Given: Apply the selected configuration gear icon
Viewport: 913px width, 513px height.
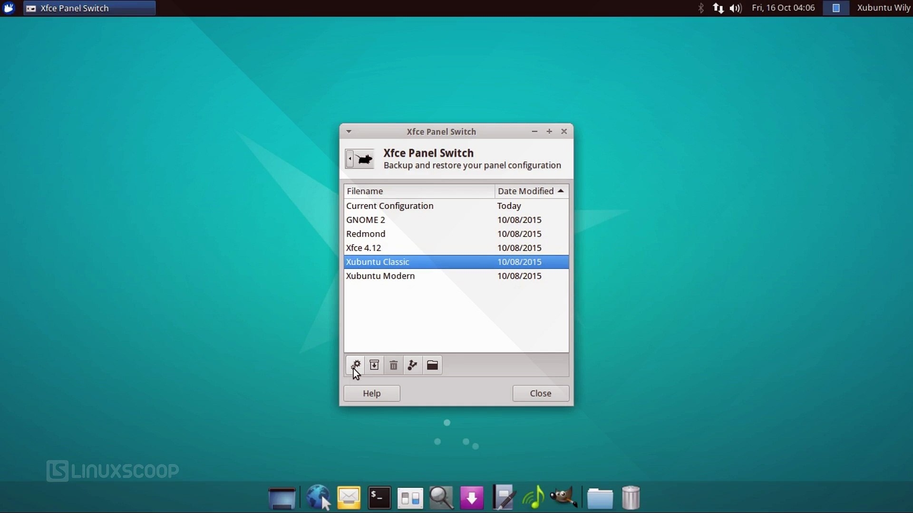Looking at the screenshot, I should click(355, 365).
